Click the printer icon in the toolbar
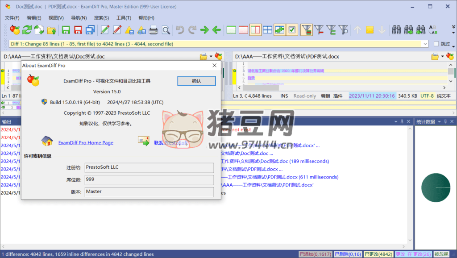The height and width of the screenshot is (258, 457). coord(154,30)
